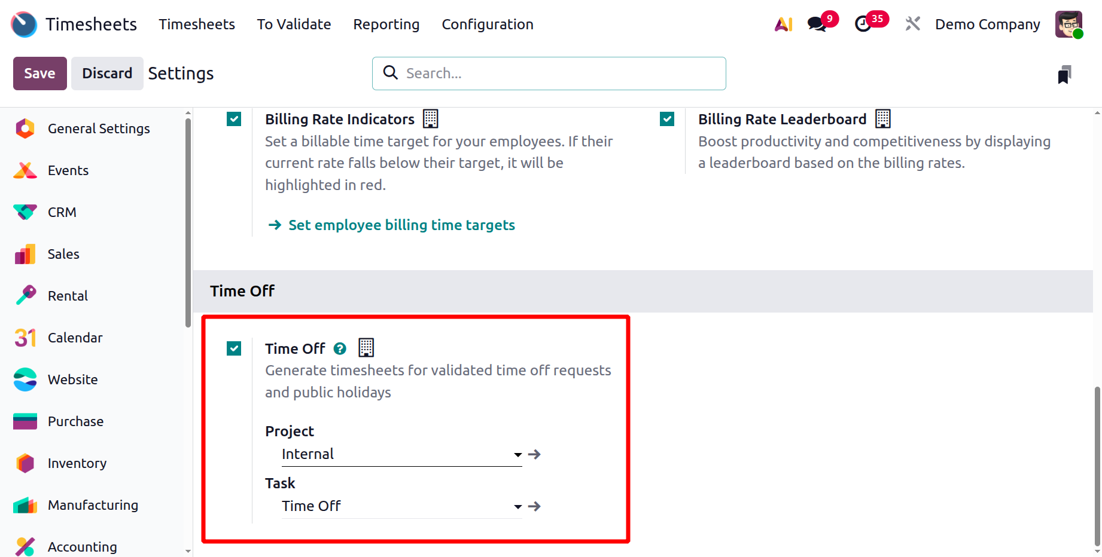The width and height of the screenshot is (1102, 557).
Task: Uncheck the Time Off checkbox
Action: pos(235,348)
